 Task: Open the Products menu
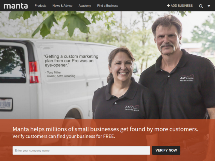40,6
